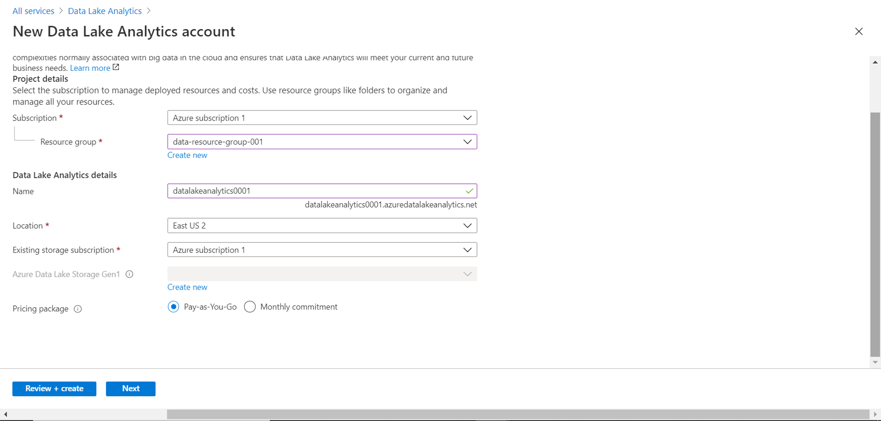Click the Next button
This screenshot has height=421, width=881.
tap(130, 388)
